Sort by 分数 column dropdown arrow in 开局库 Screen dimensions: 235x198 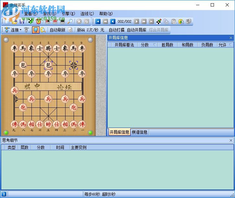[x=154, y=45]
